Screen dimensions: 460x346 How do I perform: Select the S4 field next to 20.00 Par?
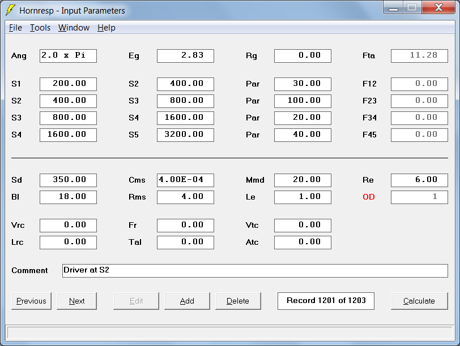185,118
